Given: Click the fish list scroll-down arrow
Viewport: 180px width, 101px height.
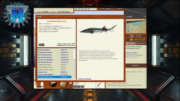Looking at the screenshot, I should pyautogui.click(x=74, y=79).
